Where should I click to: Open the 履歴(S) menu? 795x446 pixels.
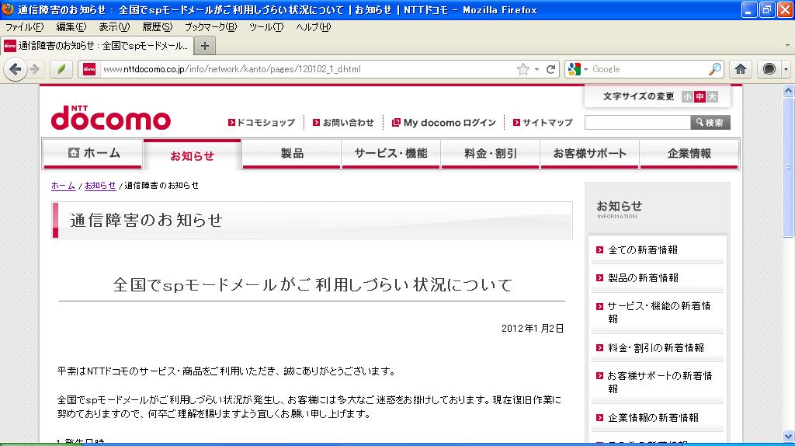[157, 27]
